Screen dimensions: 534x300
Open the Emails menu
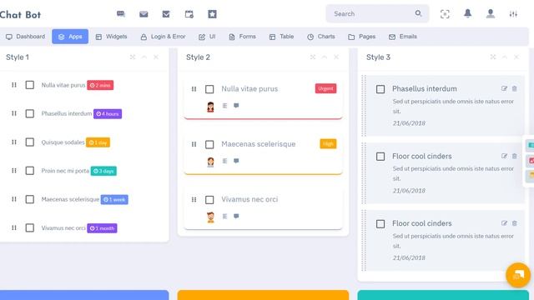tap(403, 37)
